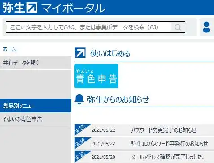Open 共有データを開く in the sidebar
The image size is (214, 163).
pyautogui.click(x=35, y=63)
